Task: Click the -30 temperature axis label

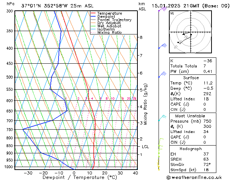Action: (28, 173)
